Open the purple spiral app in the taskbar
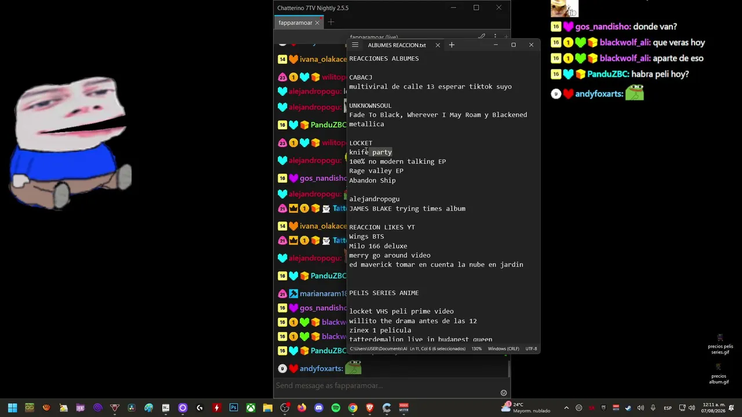The width and height of the screenshot is (742, 417). tap(97, 408)
